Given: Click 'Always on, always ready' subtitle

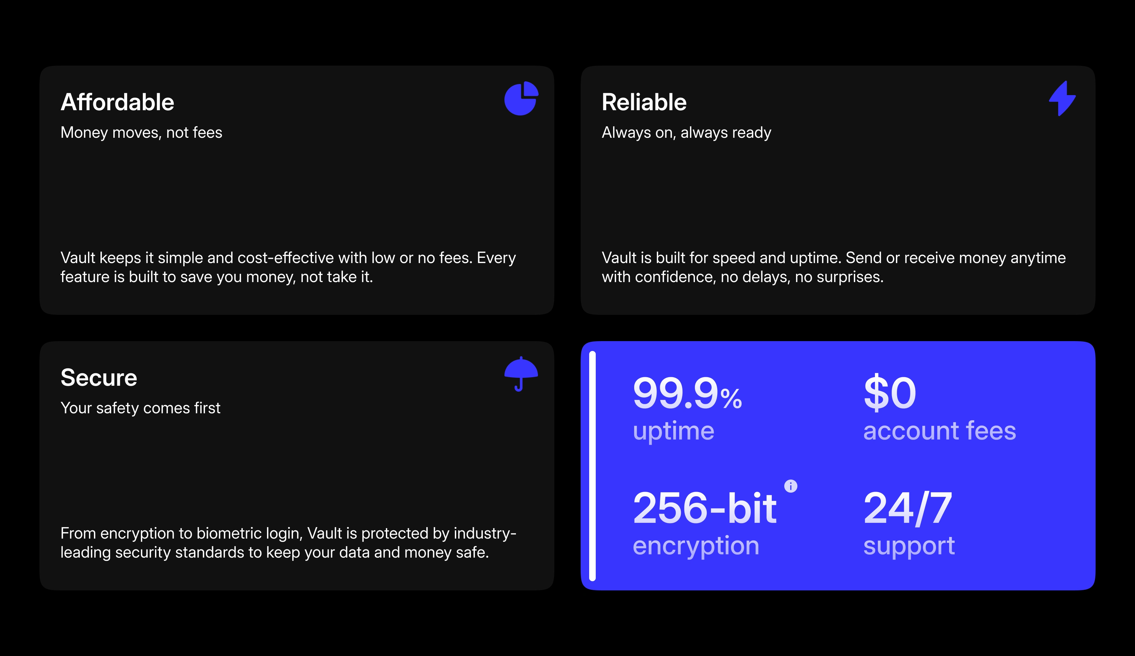Looking at the screenshot, I should coord(686,133).
